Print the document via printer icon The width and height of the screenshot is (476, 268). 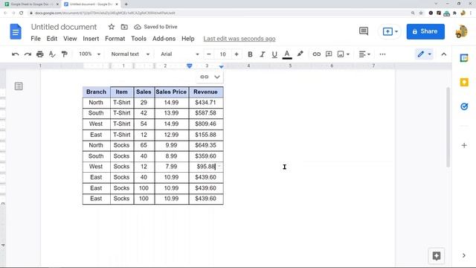pyautogui.click(x=39, y=54)
